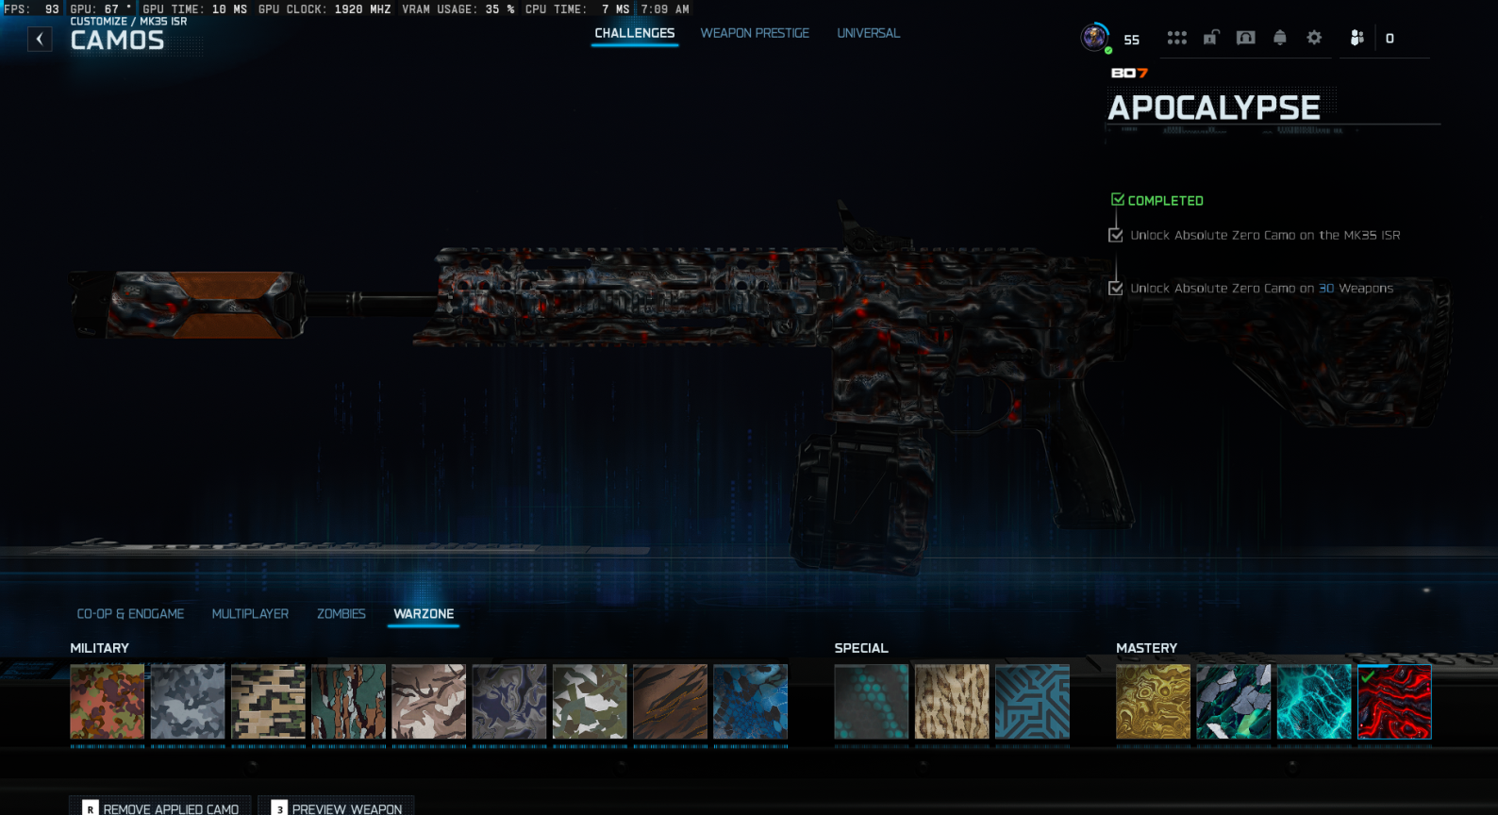Select the dark navy-gray Military camo

[x=509, y=702]
